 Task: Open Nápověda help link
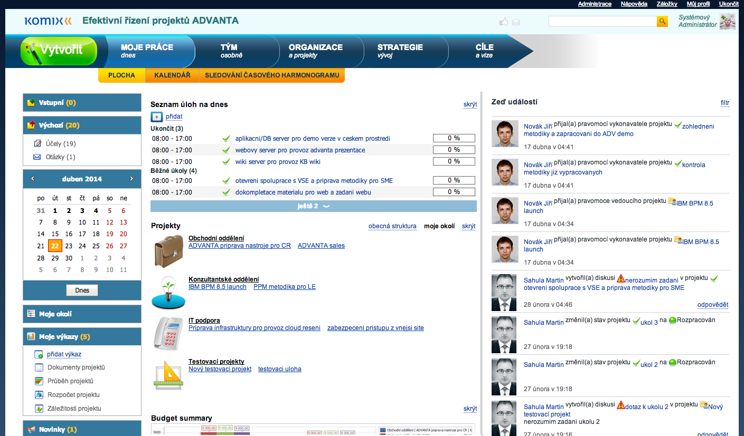(x=634, y=4)
